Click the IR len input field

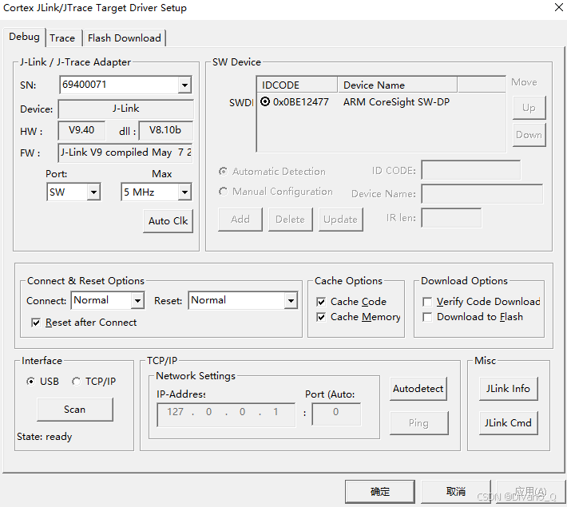(x=451, y=218)
